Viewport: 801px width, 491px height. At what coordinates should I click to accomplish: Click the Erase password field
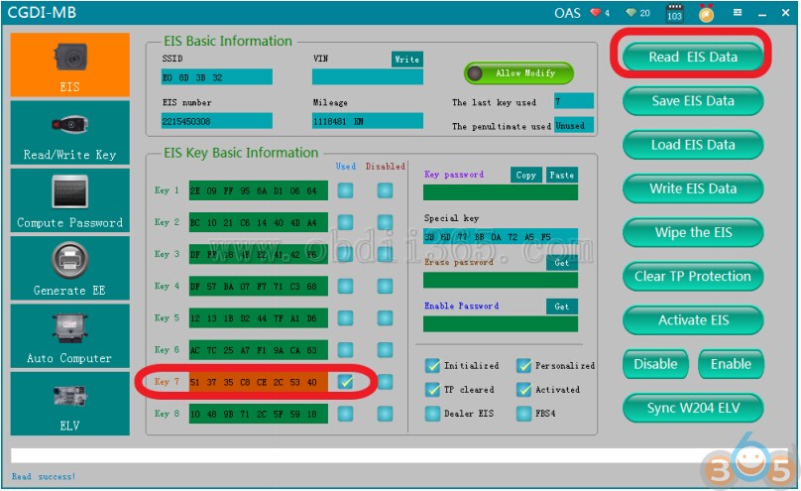(501, 280)
